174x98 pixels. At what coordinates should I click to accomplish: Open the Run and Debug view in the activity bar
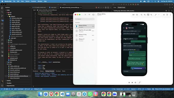point(2,20)
